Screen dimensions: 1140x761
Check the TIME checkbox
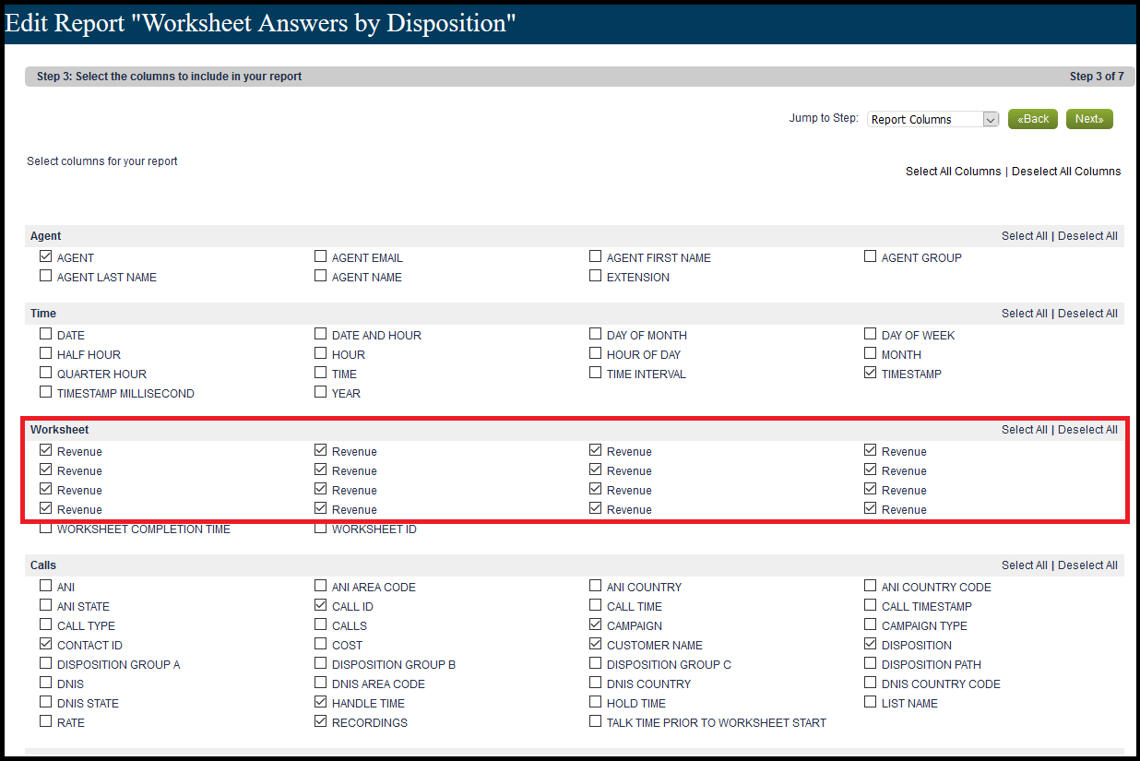321,373
